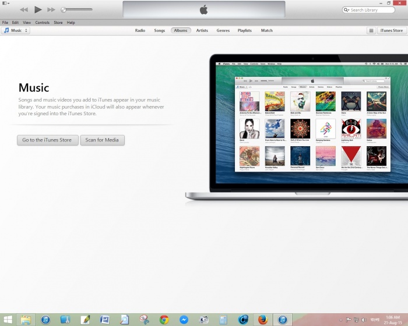Click the network tray icon

coord(356,320)
